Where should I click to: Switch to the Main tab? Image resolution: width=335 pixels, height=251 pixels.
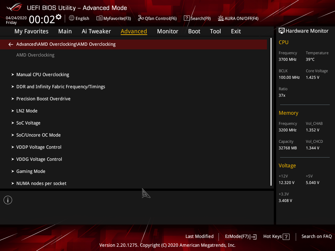point(65,31)
